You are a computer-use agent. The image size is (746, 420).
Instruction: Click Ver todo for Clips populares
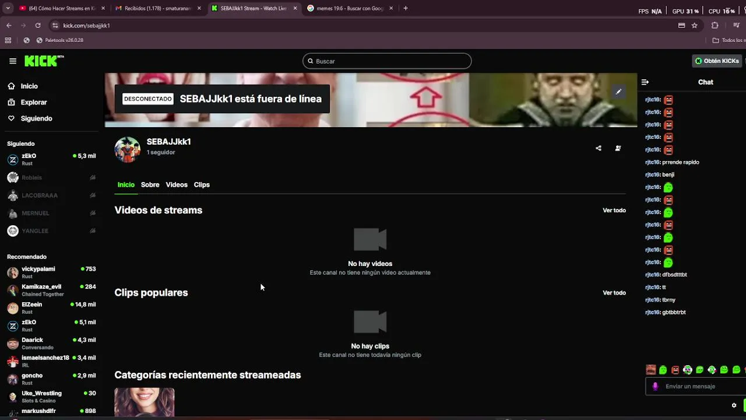pos(614,293)
